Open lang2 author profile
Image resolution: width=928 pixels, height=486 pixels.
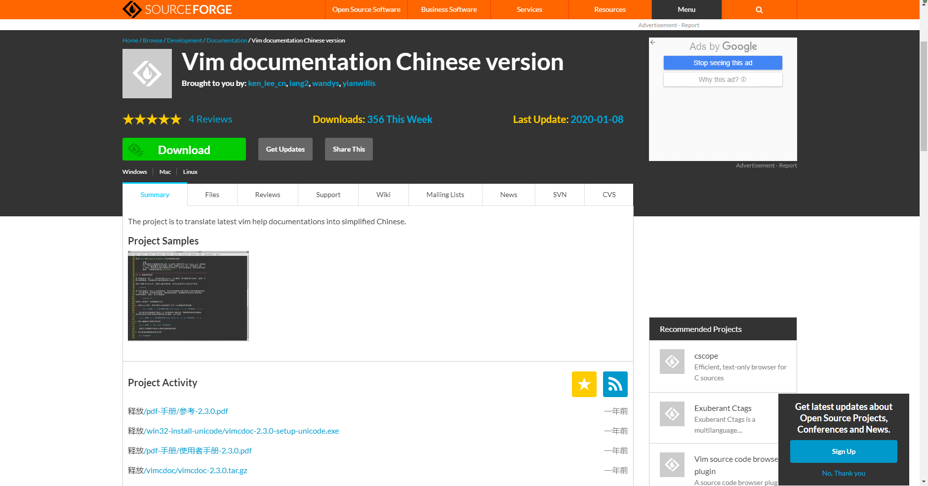click(299, 83)
